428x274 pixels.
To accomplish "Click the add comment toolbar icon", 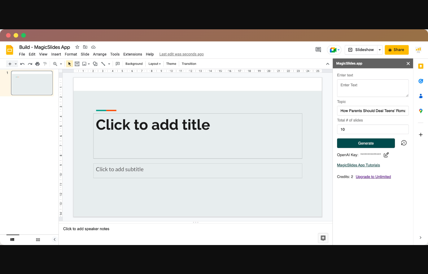I will pos(117,64).
